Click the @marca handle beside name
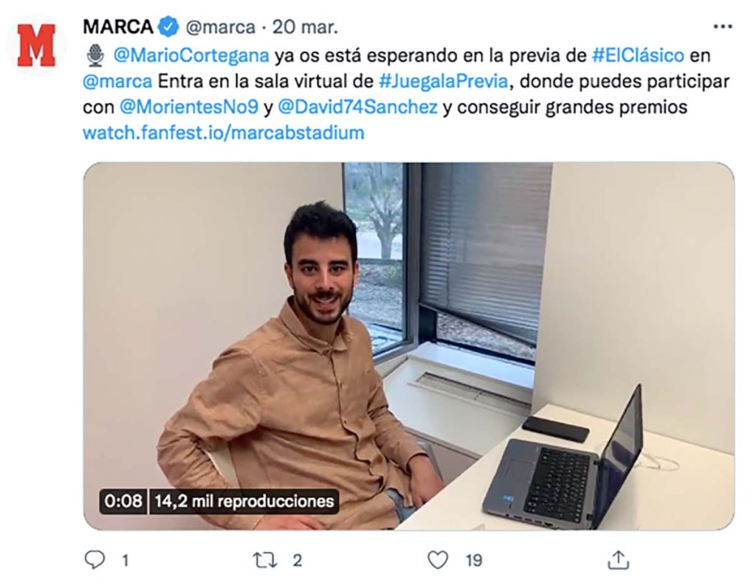 coord(220,27)
